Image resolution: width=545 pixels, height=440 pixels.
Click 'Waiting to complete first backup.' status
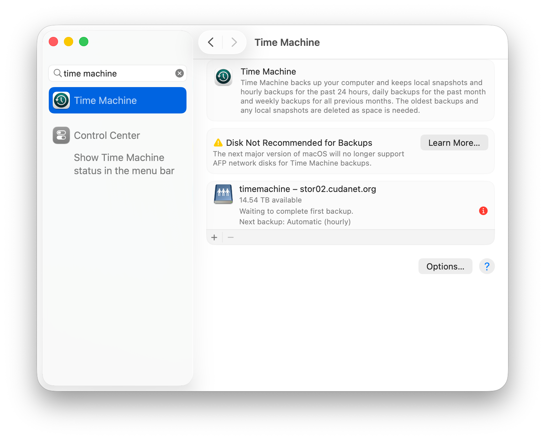tap(296, 211)
